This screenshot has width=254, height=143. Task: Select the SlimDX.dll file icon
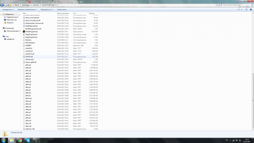24,57
